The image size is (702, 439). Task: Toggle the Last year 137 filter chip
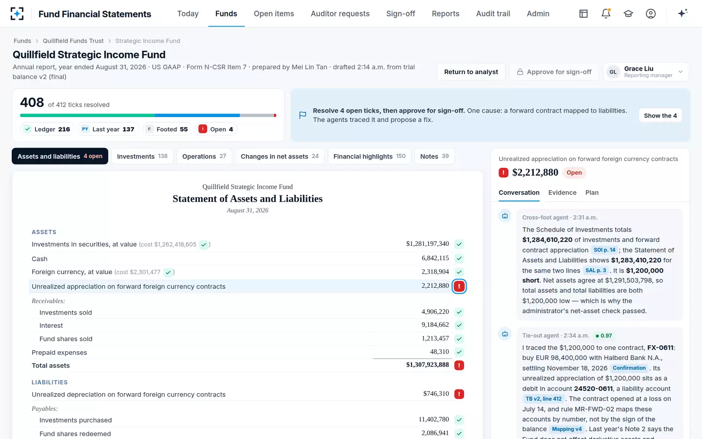tap(108, 129)
